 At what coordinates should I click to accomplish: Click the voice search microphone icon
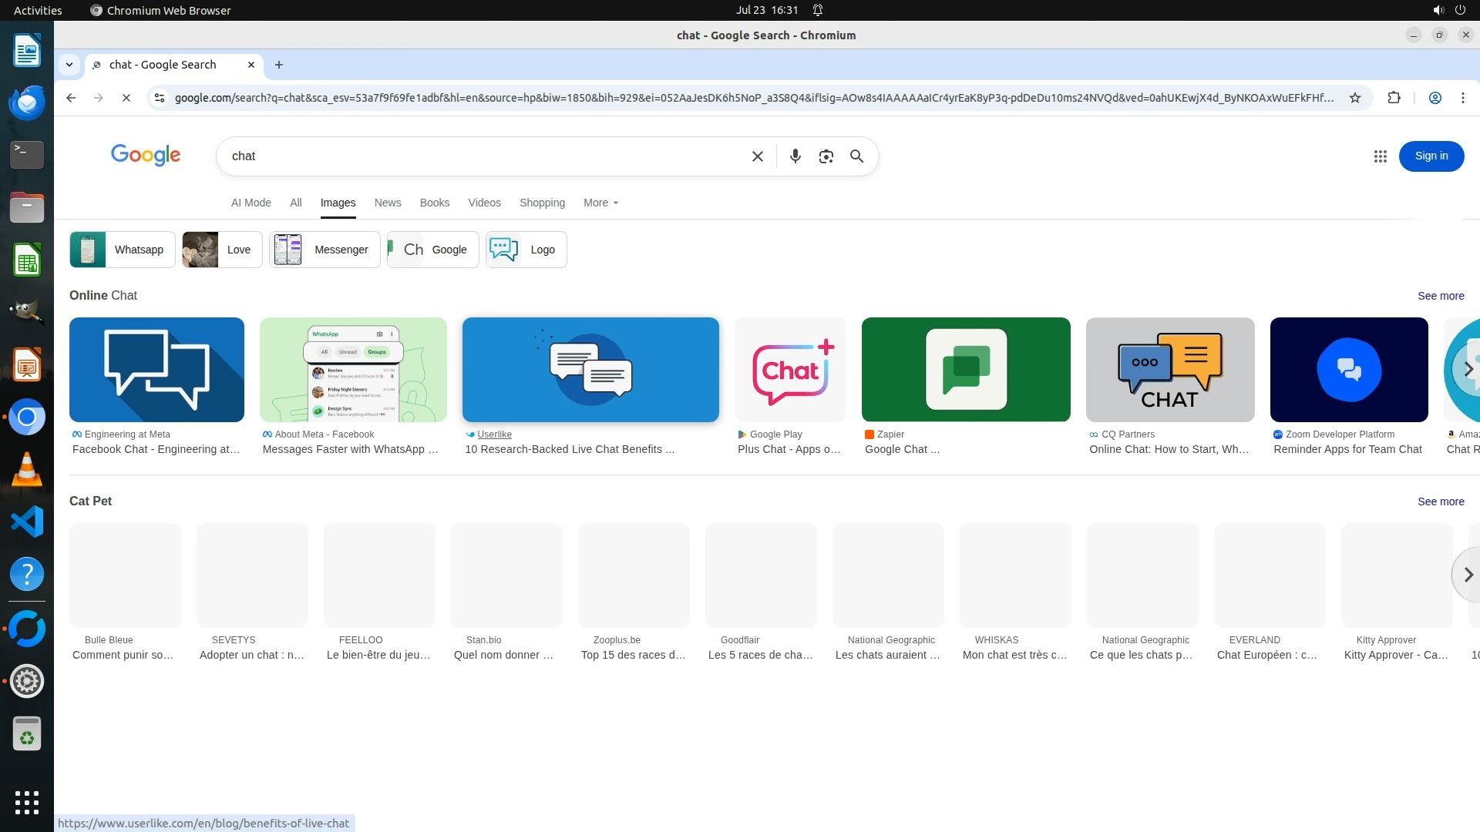coord(795,156)
